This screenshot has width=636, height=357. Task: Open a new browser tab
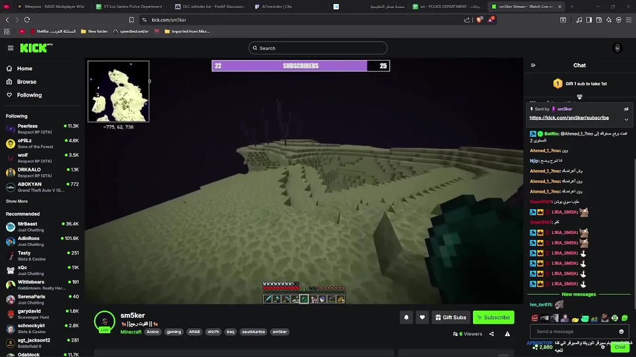point(572,6)
